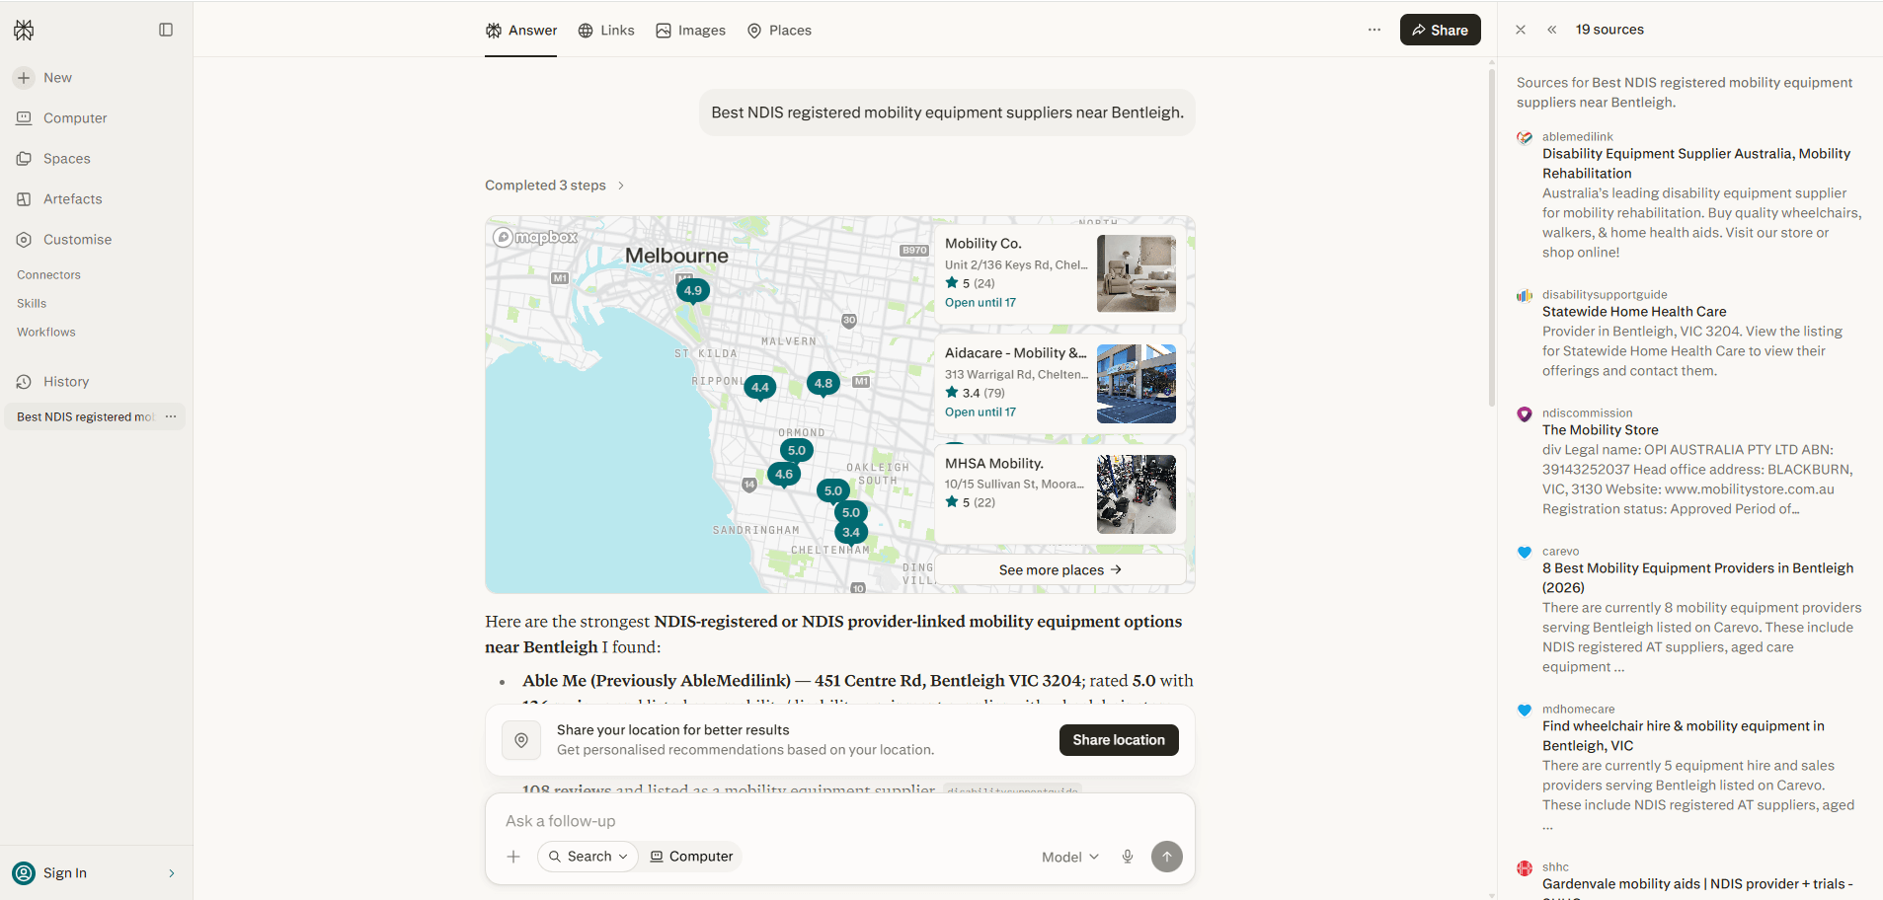Open Mobility Co. photo thumbnail
This screenshot has width=1883, height=900.
pyautogui.click(x=1137, y=273)
